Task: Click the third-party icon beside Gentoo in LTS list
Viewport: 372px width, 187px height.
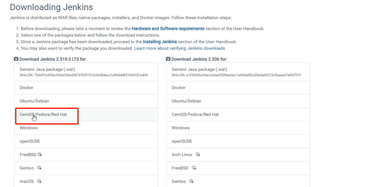Action: (x=39, y=168)
